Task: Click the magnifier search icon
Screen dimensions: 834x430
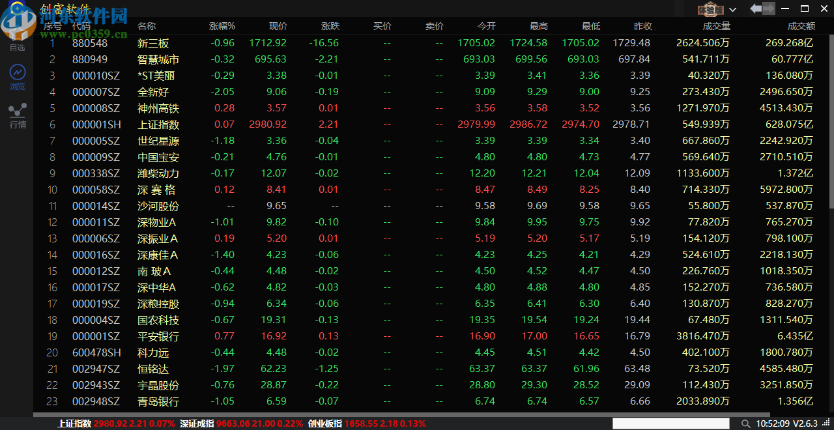Action: click(x=747, y=423)
